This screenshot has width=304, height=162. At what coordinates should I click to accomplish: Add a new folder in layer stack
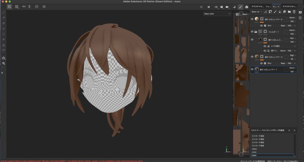tap(289, 12)
